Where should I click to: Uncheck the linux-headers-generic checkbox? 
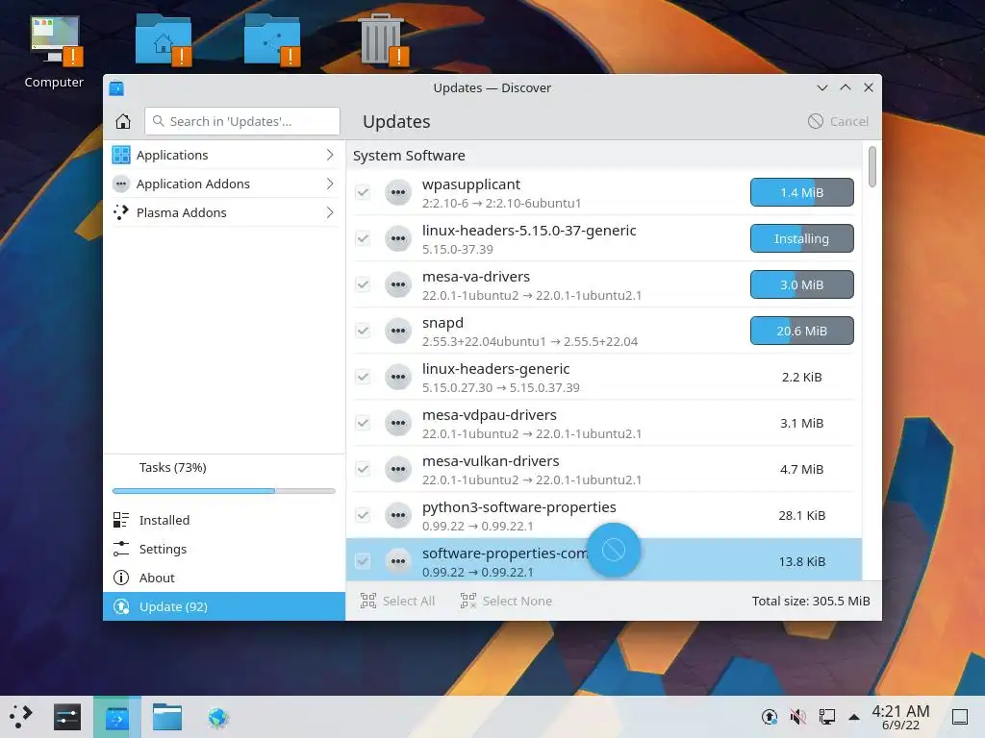tap(363, 377)
